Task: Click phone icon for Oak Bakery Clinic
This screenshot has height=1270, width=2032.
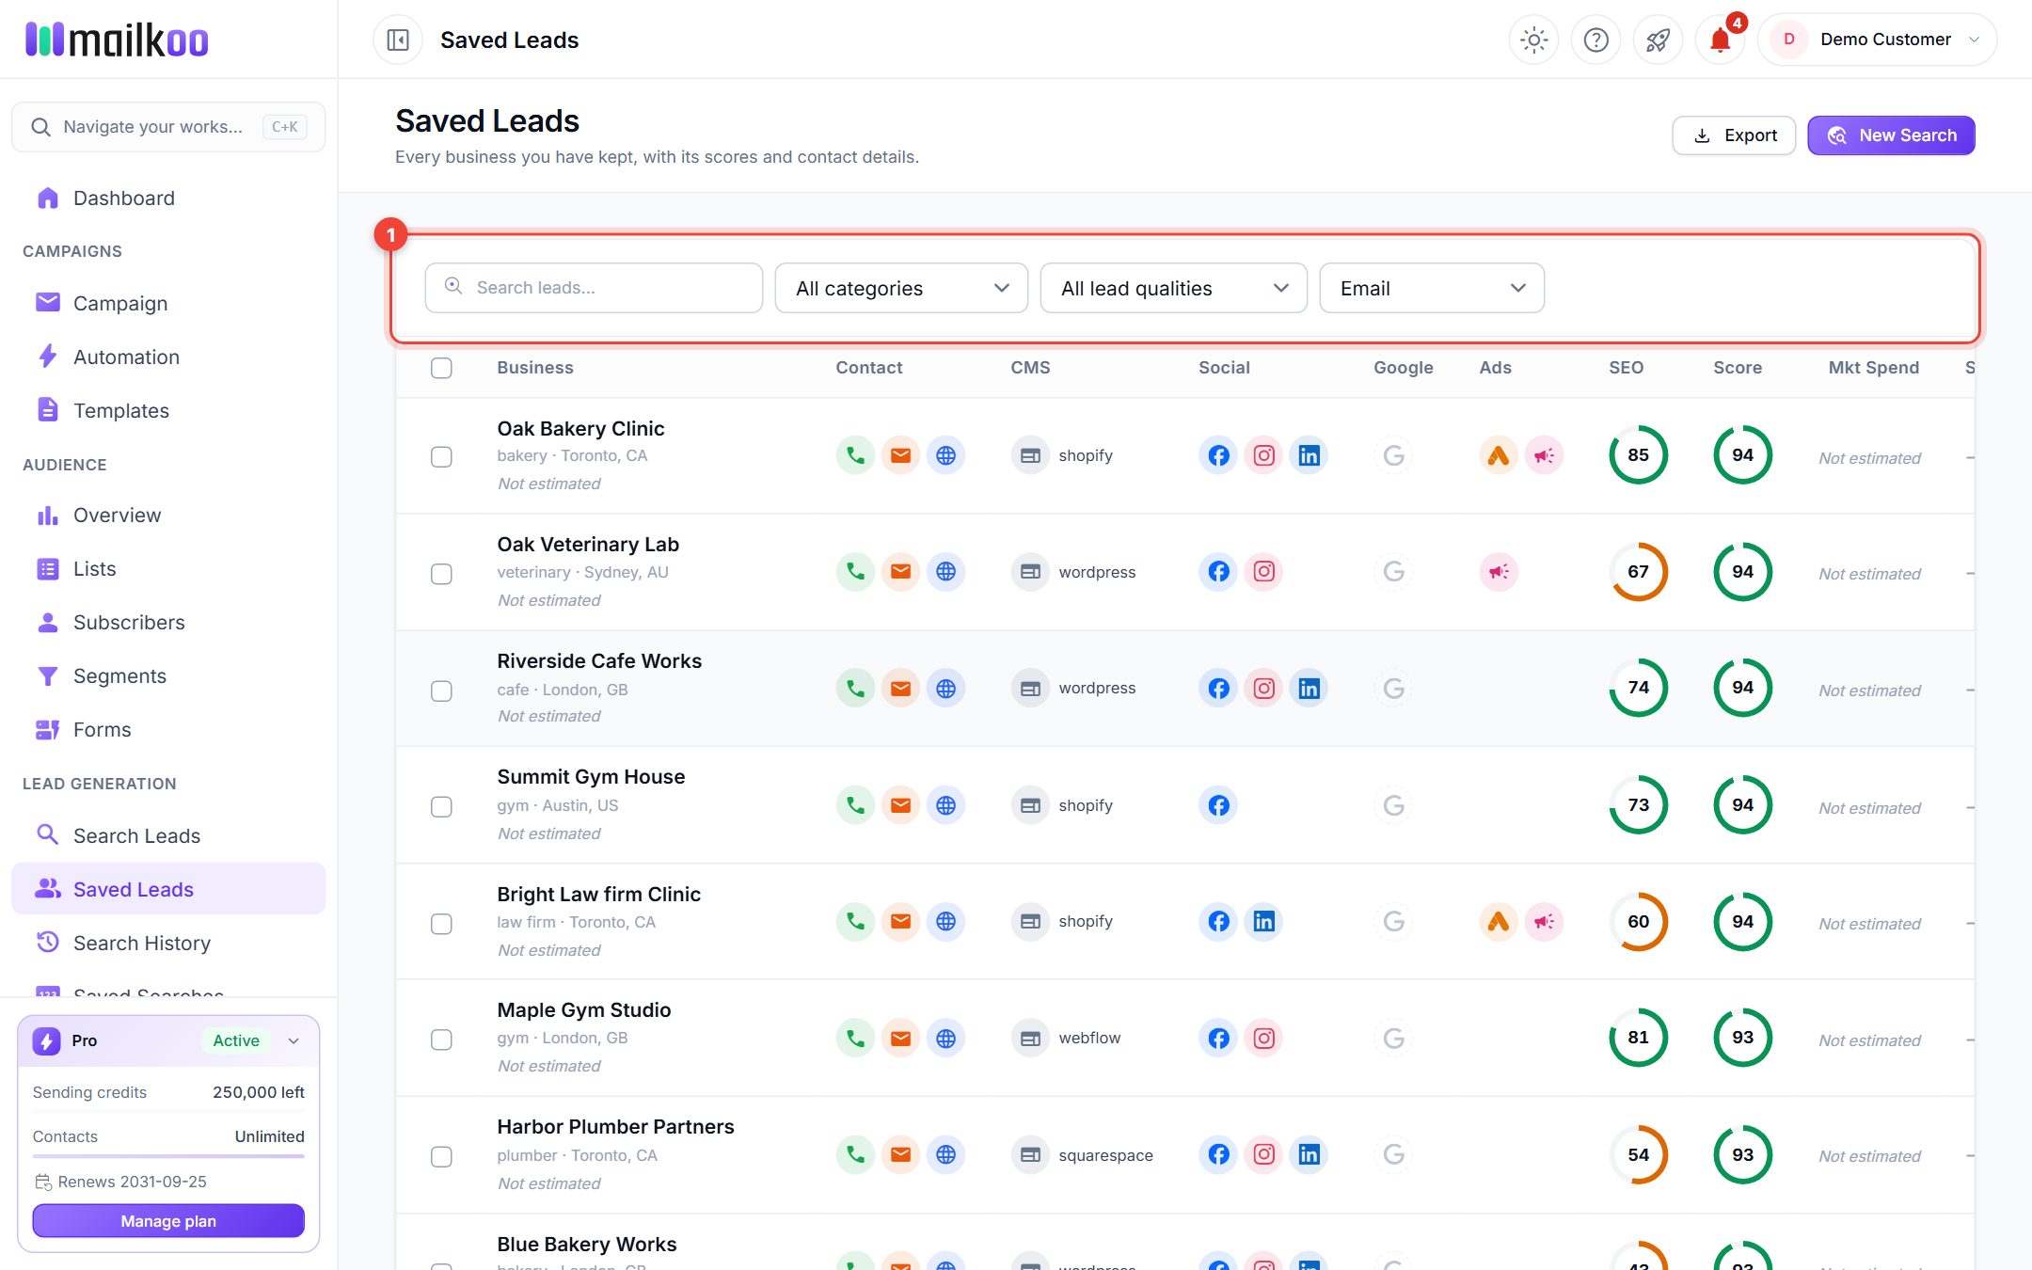Action: [855, 455]
